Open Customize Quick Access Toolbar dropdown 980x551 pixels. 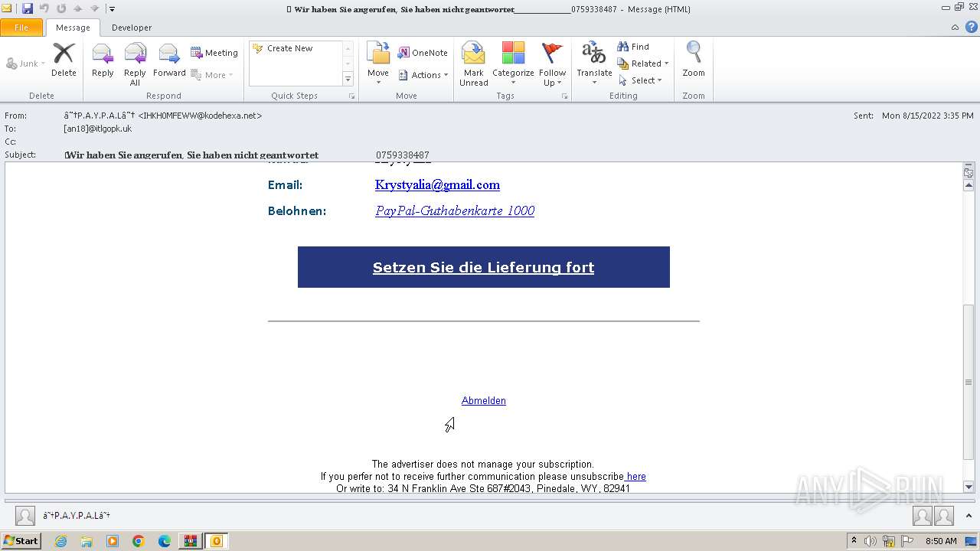click(112, 9)
